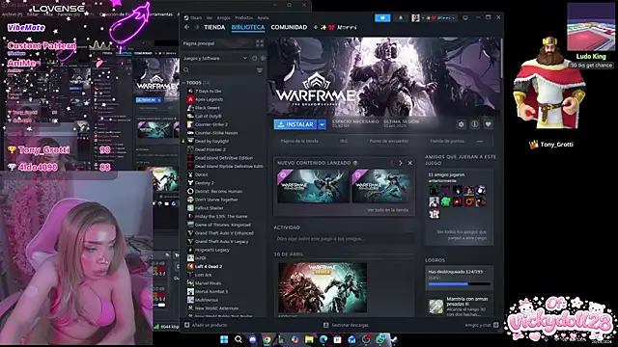The image size is (618, 347).
Task: Open the install options dropdown arrow
Action: (x=322, y=124)
